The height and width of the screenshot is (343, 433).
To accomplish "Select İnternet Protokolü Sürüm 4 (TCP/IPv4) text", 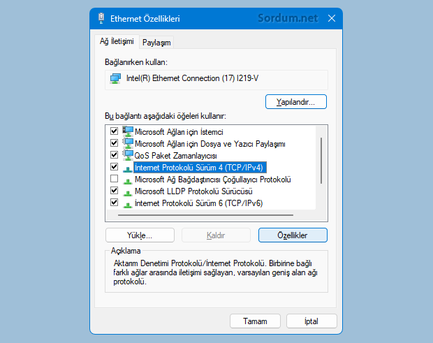I will pos(200,168).
